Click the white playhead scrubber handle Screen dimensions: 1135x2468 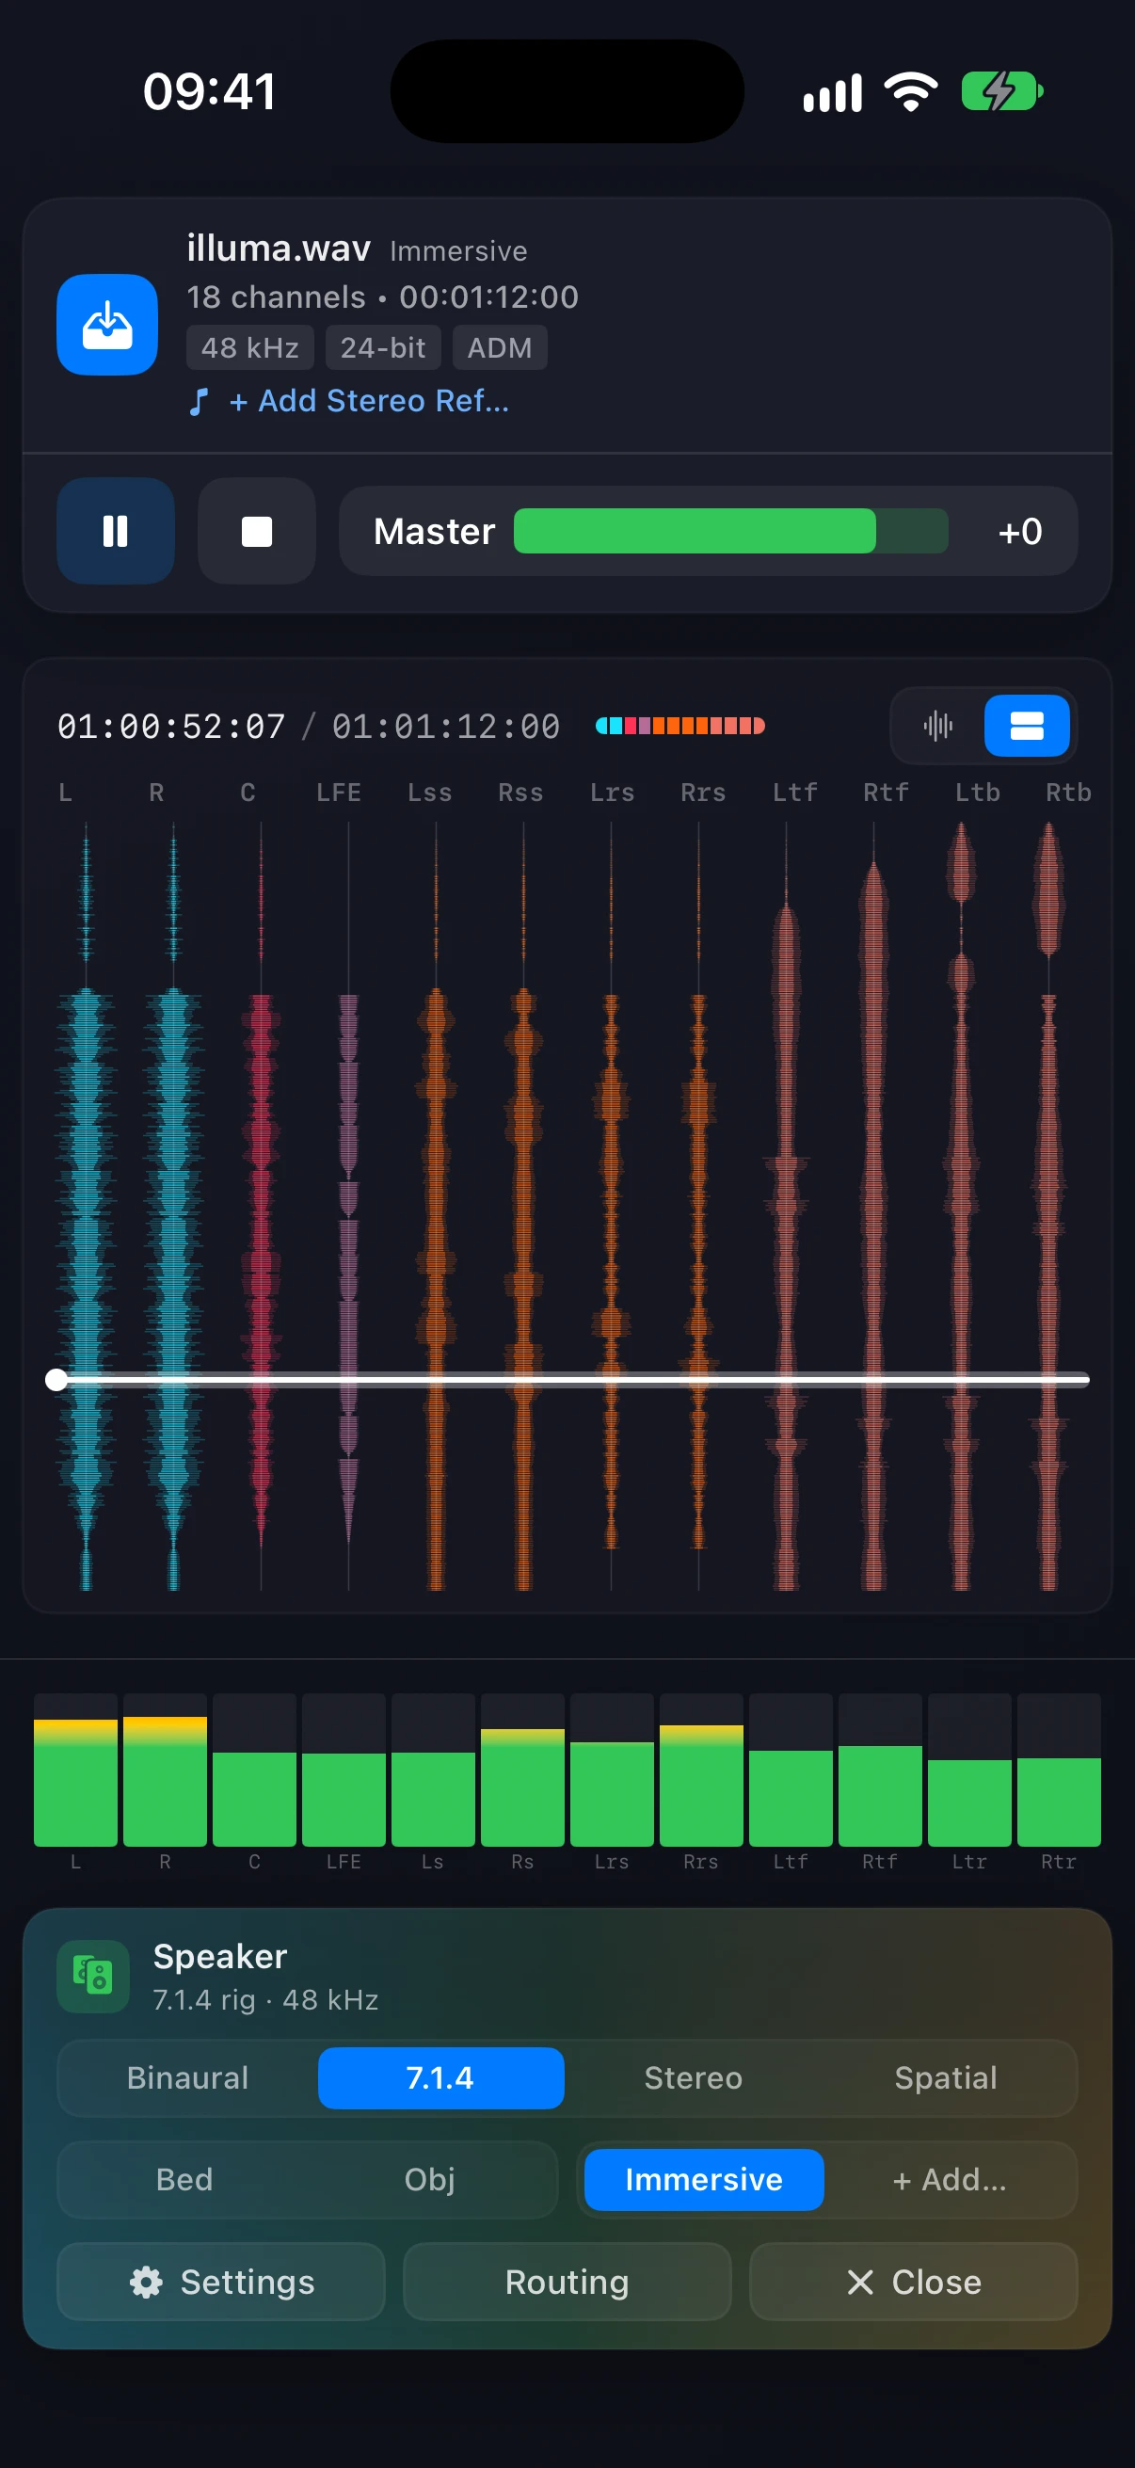56,1379
